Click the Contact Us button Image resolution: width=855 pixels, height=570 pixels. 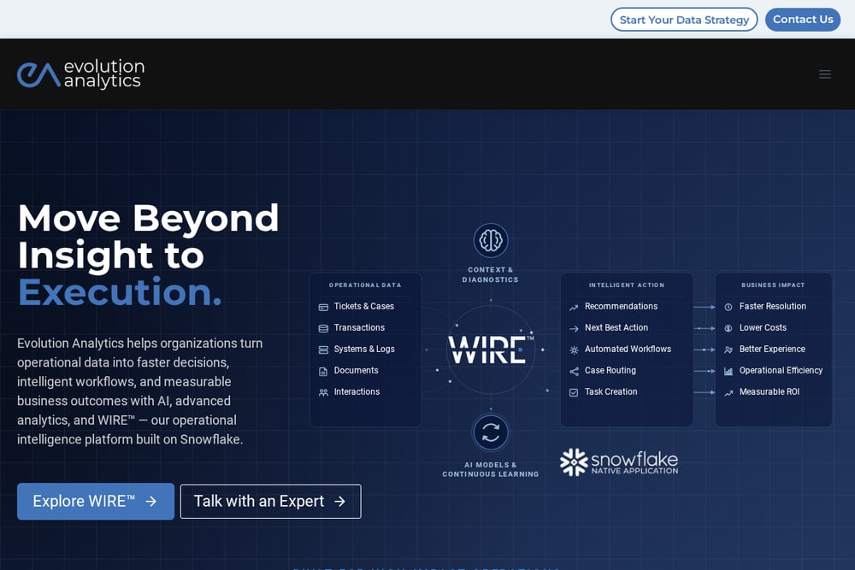pyautogui.click(x=803, y=20)
